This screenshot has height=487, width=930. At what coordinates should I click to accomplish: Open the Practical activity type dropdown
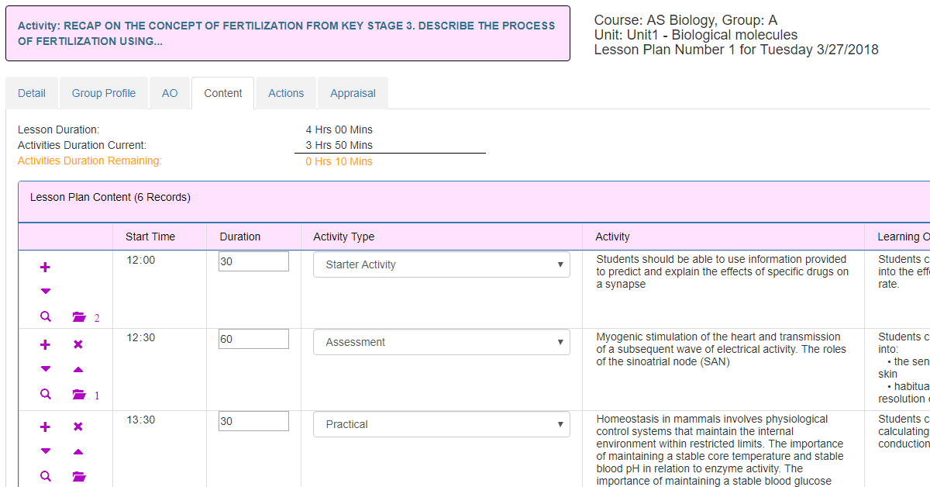pos(442,424)
